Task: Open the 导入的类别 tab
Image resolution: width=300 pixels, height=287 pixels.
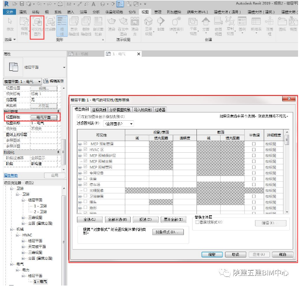Action: pyautogui.click(x=142, y=110)
